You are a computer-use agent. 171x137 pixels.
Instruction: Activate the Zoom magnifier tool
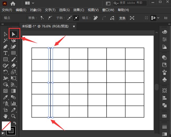(x=13, y=116)
